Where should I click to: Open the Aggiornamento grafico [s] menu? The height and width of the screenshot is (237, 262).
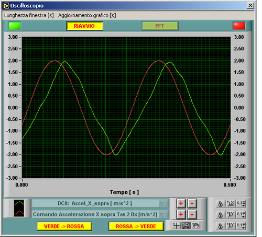point(87,15)
